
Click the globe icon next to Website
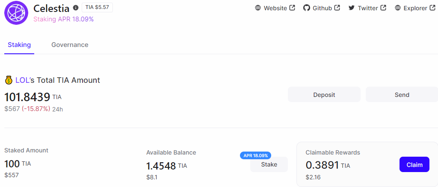tap(257, 8)
